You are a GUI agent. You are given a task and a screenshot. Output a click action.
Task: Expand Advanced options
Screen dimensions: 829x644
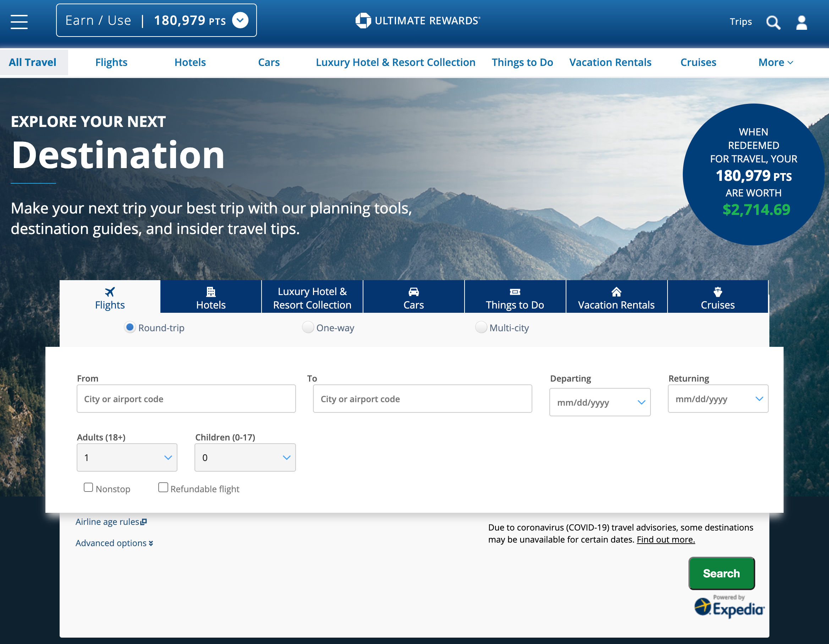[114, 543]
